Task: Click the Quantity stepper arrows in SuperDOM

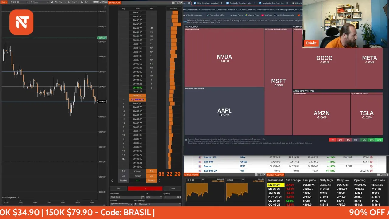Action: click(180, 197)
